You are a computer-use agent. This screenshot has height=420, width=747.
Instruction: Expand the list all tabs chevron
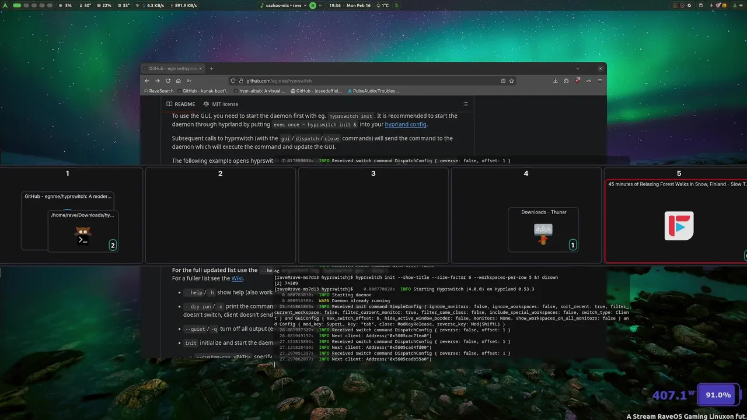(x=578, y=68)
